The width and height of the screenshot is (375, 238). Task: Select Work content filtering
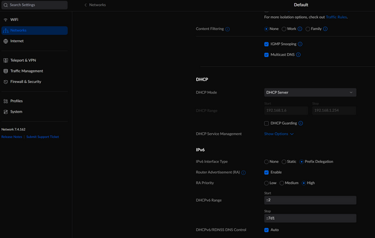[284, 29]
